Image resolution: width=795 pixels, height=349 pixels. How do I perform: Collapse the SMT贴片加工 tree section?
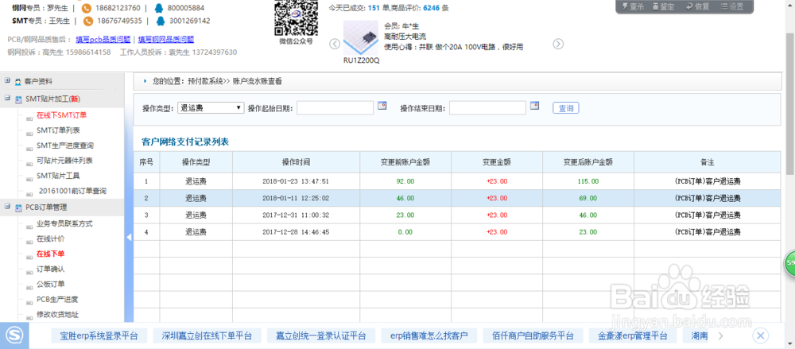point(8,99)
